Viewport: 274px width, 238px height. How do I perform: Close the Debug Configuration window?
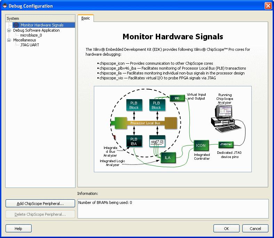pyautogui.click(x=268, y=6)
